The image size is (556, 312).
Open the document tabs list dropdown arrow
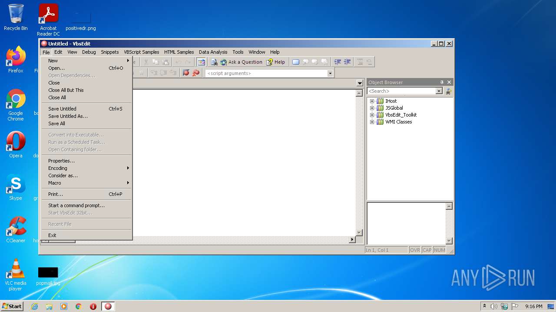(x=360, y=83)
